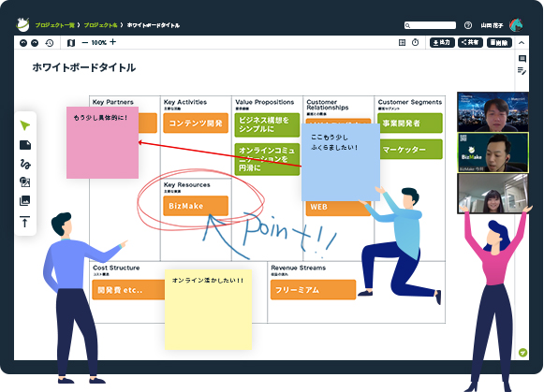Screen dimensions: 544x392
Task: Click the フリーミアム orange card
Action: pyautogui.click(x=314, y=290)
